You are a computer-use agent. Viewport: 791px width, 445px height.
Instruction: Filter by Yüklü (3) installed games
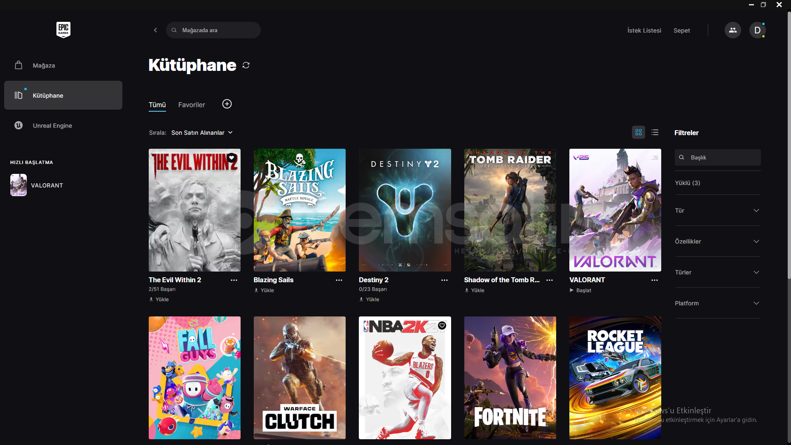tap(687, 183)
